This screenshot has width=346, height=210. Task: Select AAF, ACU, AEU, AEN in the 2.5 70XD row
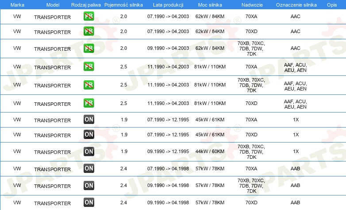click(296, 104)
